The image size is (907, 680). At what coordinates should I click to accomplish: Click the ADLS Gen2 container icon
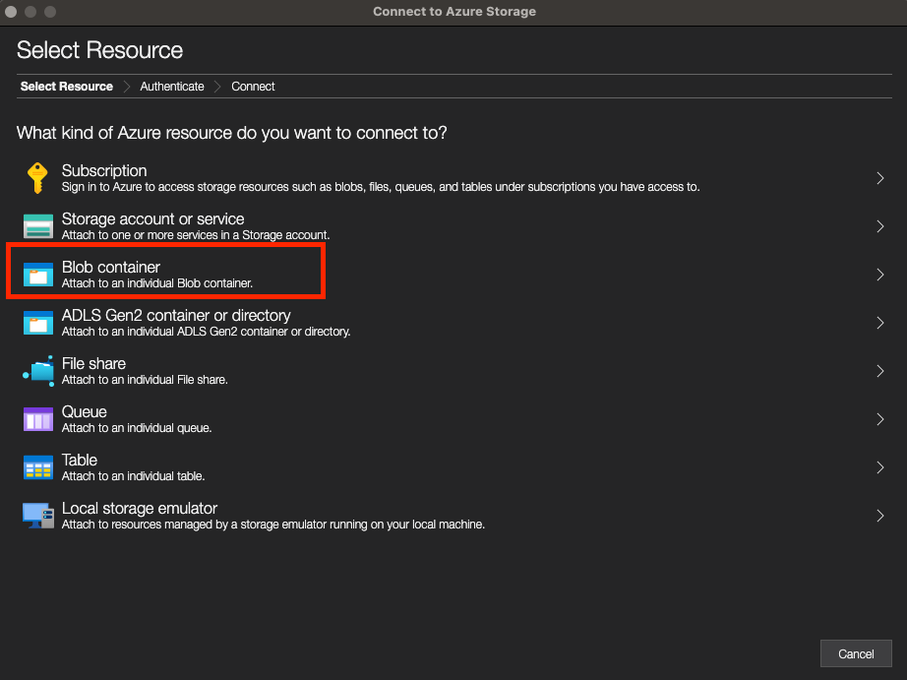37,323
